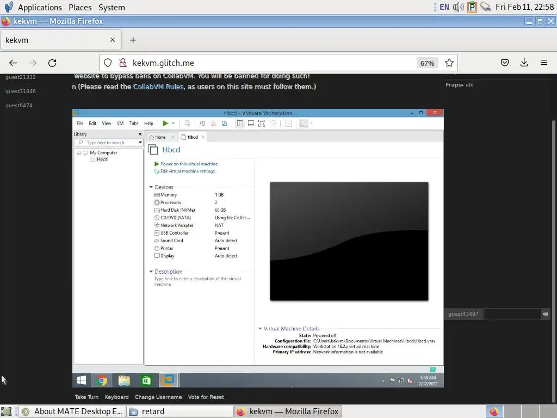Click the Take Turn button
Viewport: 557px width, 418px height.
coord(86,397)
